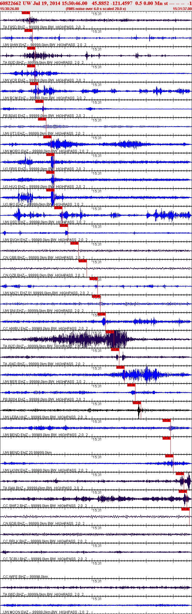Select the TA I02D BHZ station label
The width and height of the screenshot is (192, 614).
13,346
